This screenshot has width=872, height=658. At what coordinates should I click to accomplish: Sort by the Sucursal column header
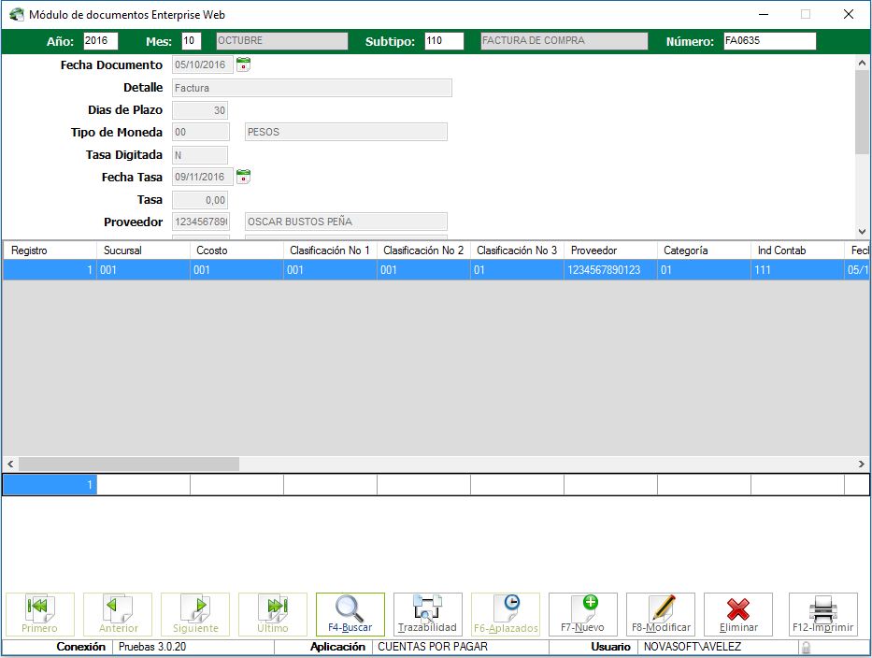(142, 250)
